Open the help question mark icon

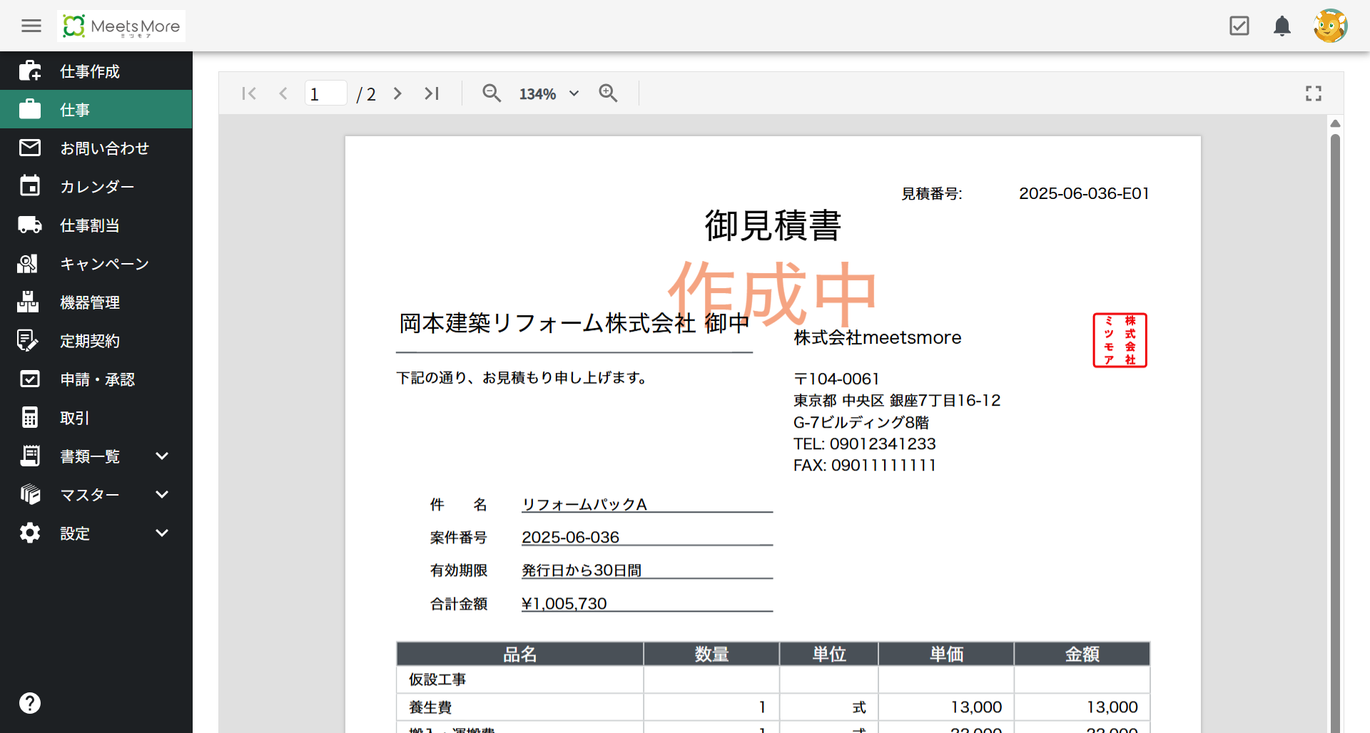pyautogui.click(x=30, y=703)
